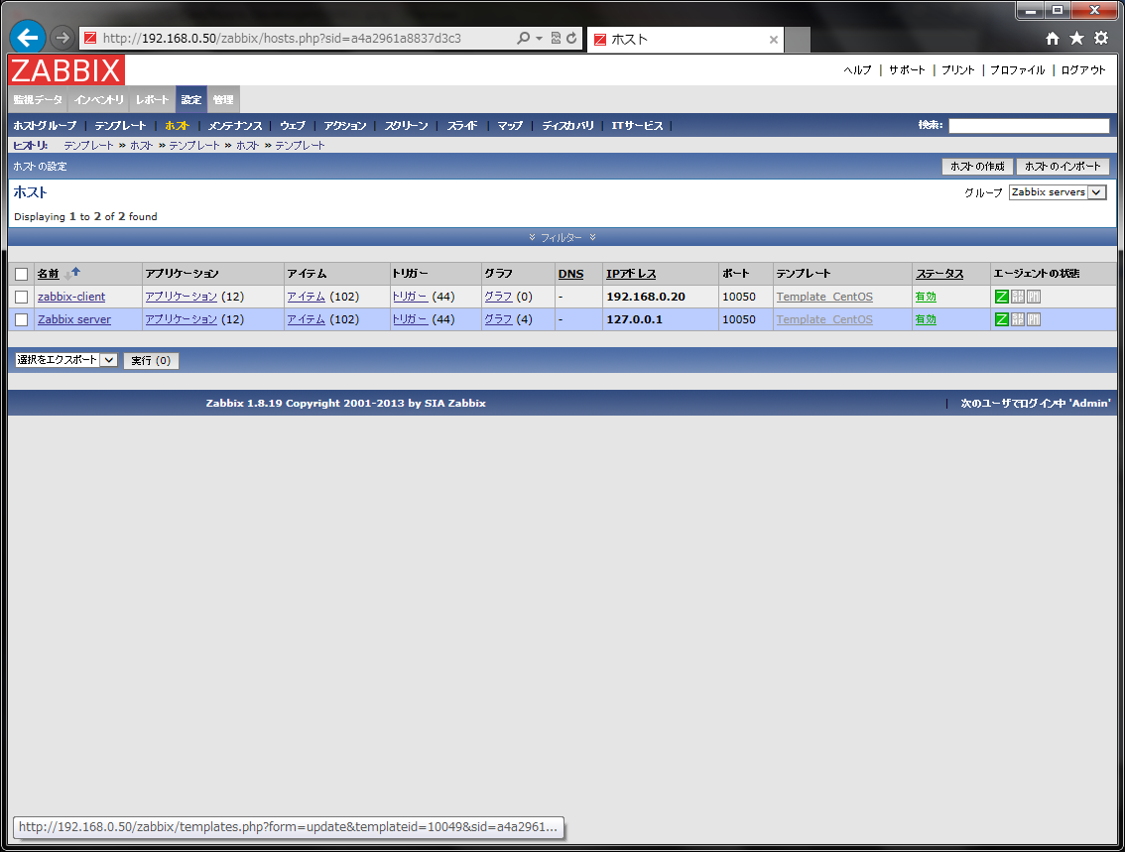Viewport: 1125px width, 852px height.
Task: Sort by the IPアドレス column header
Action: [631, 274]
